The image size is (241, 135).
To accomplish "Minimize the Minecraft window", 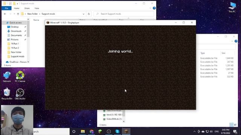I will coord(176,22).
